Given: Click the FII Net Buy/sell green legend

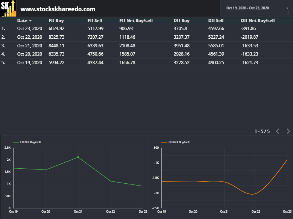Looking at the screenshot, I should point(27,142).
